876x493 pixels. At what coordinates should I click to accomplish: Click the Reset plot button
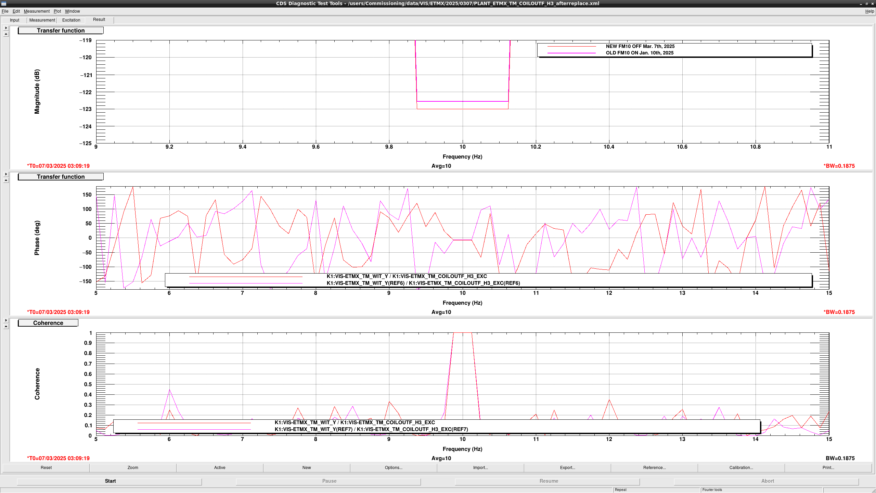pyautogui.click(x=46, y=468)
